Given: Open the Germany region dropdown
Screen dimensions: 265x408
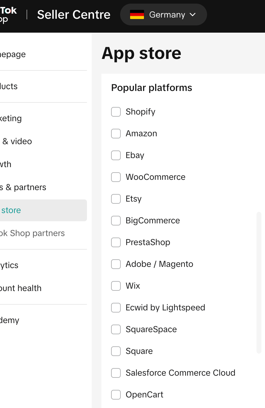Looking at the screenshot, I should pos(167,15).
